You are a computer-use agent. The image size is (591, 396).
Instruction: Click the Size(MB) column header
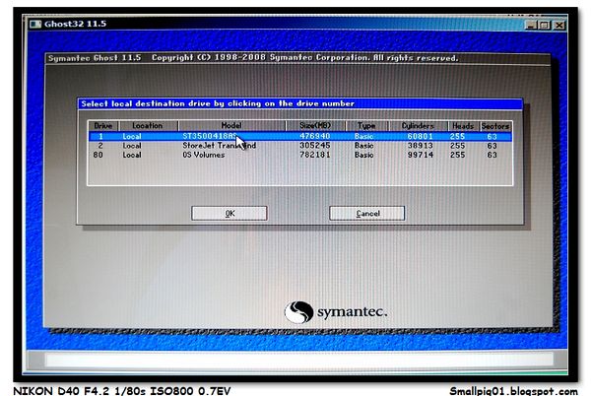[x=315, y=125]
